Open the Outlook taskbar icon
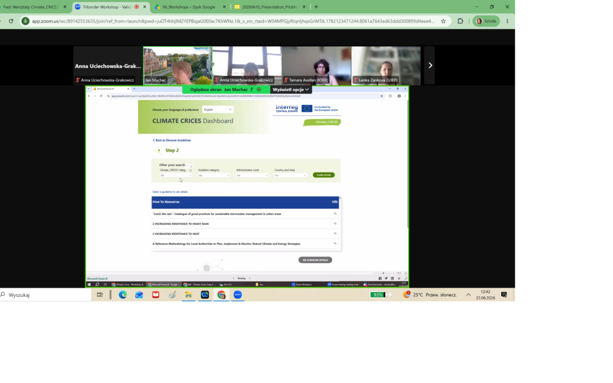This screenshot has height=383, width=613. click(x=139, y=295)
